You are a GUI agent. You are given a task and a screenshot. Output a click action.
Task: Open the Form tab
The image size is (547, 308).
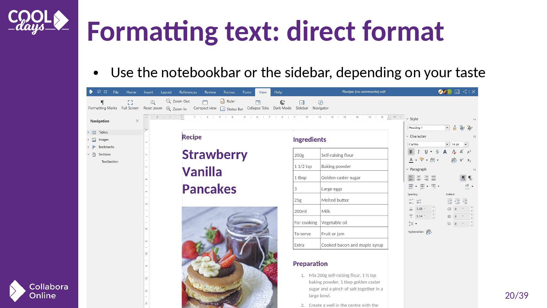coord(247,92)
